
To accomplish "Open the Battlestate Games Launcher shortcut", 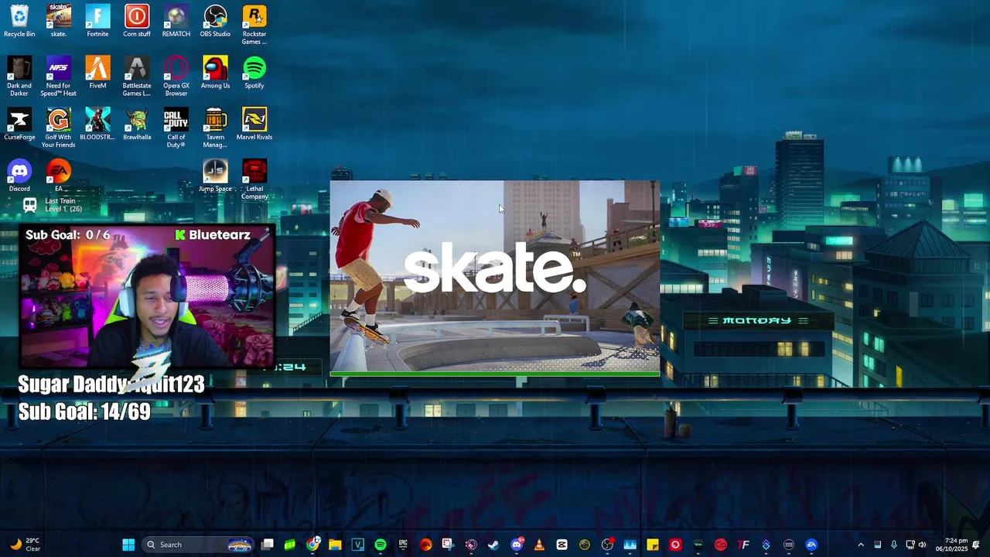I will click(x=137, y=76).
